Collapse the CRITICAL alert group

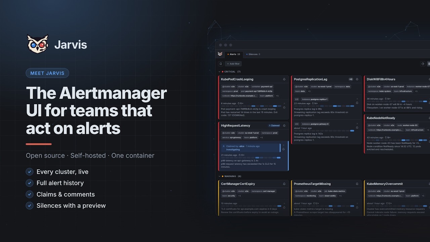pos(220,72)
